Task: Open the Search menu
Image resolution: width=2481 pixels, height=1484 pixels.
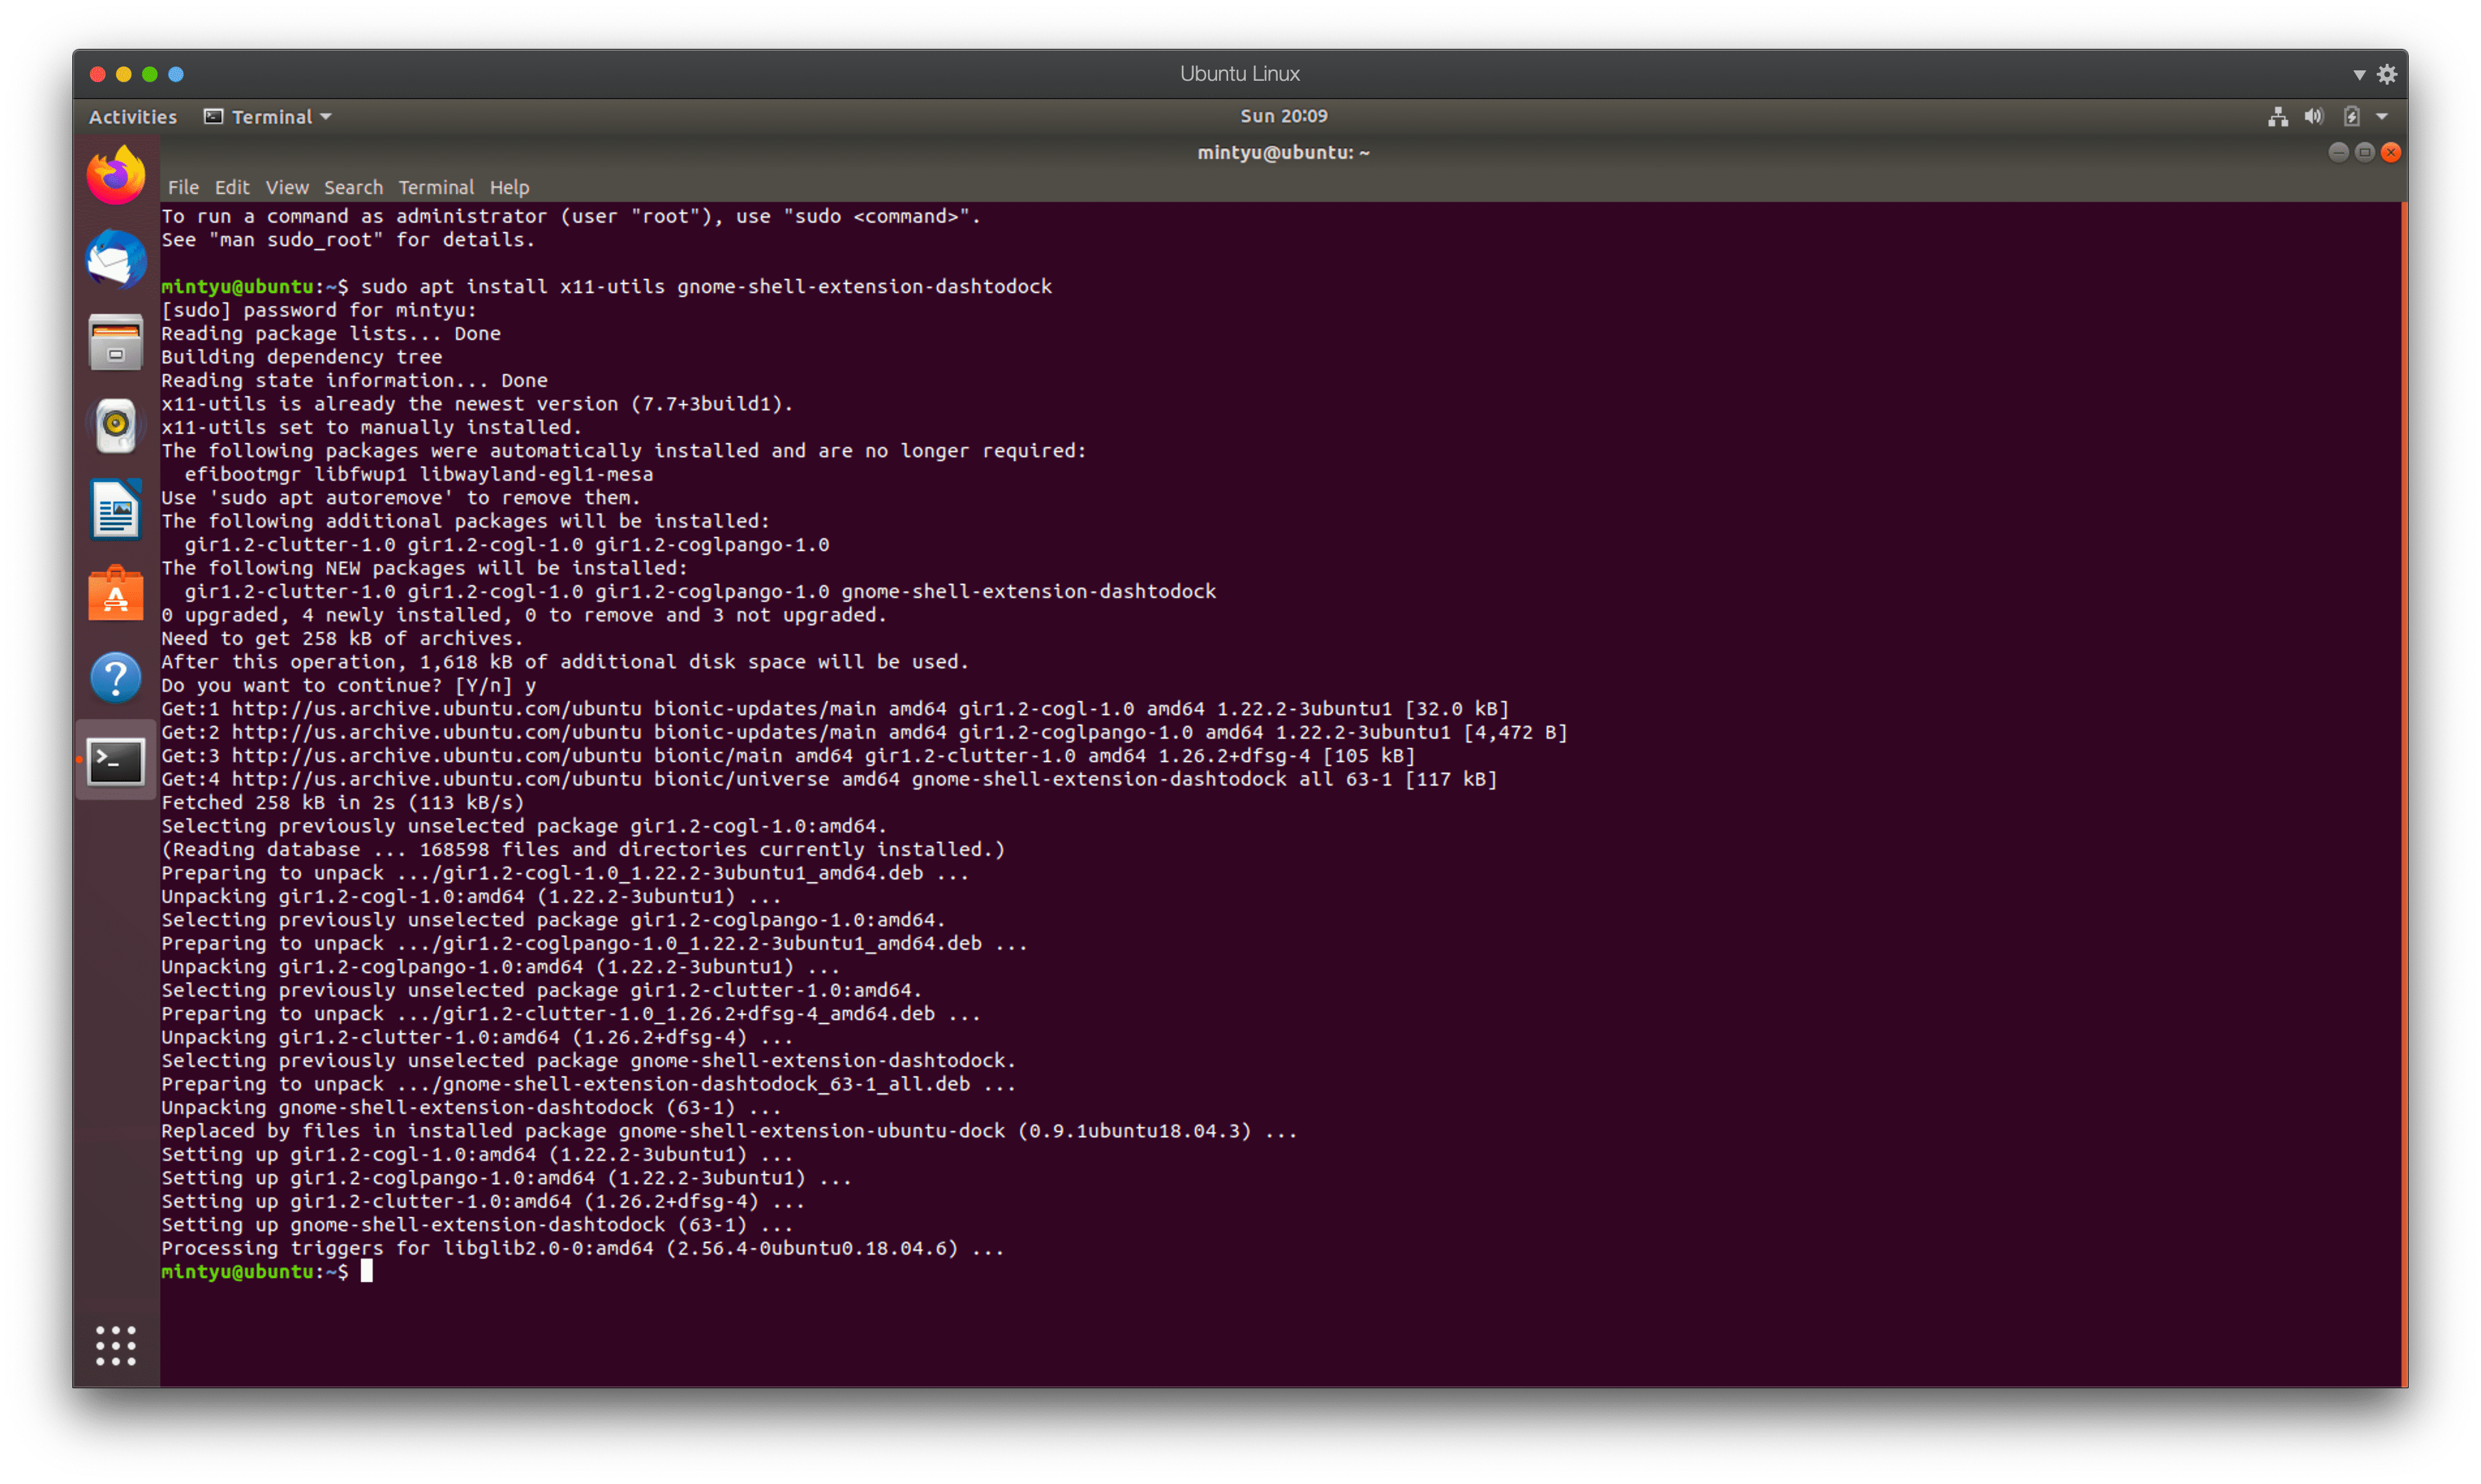Action: (x=353, y=187)
